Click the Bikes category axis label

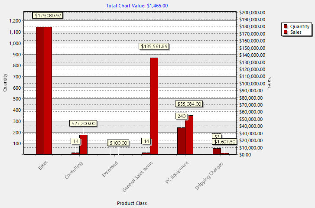click(x=43, y=167)
